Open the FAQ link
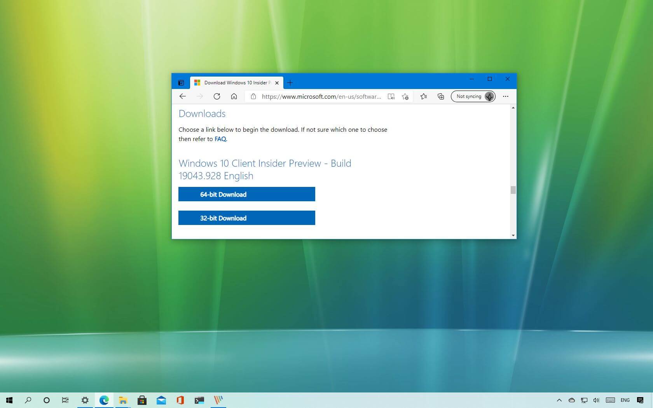 pyautogui.click(x=220, y=139)
